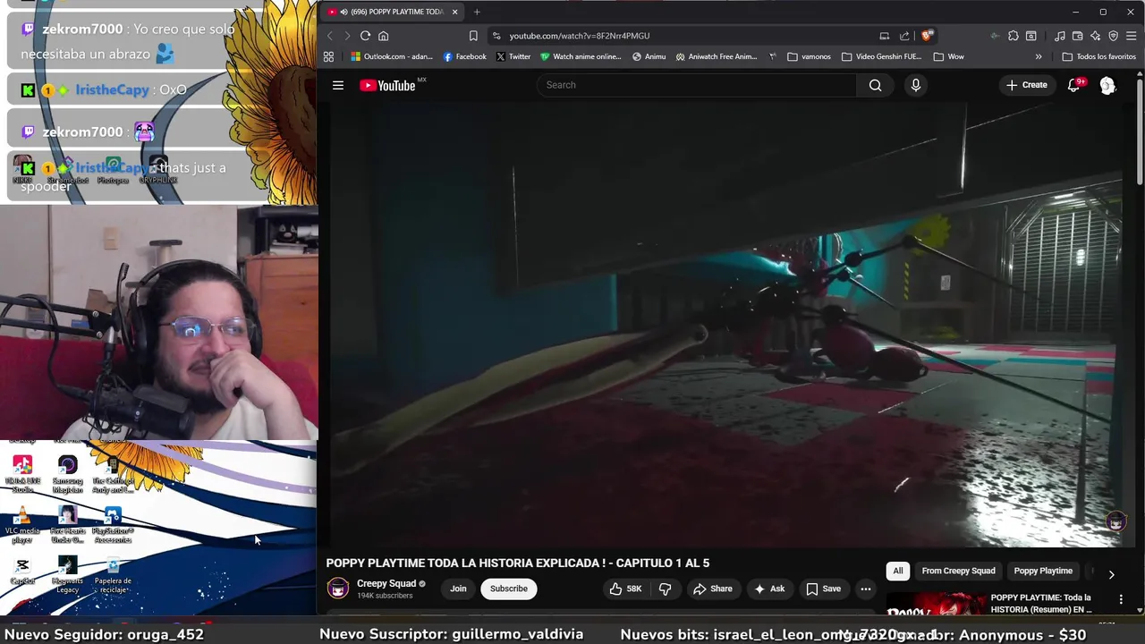Open the Watch anime online bookmark
The height and width of the screenshot is (644, 1145).
[x=581, y=56]
